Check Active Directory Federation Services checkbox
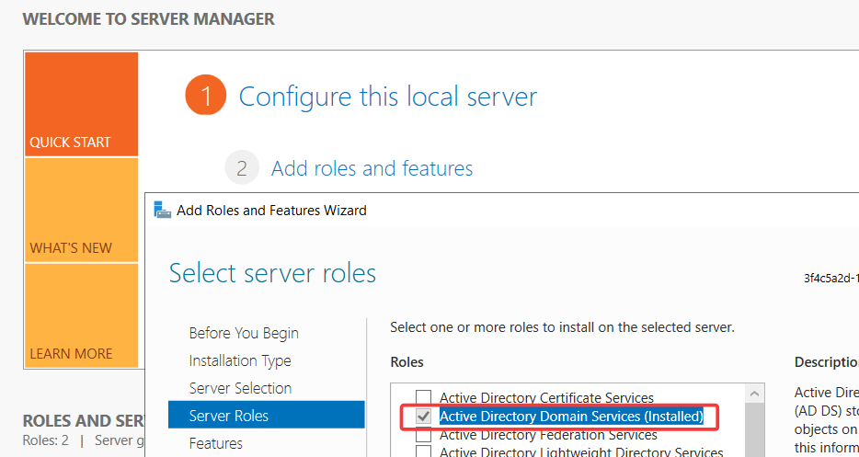 [x=423, y=435]
